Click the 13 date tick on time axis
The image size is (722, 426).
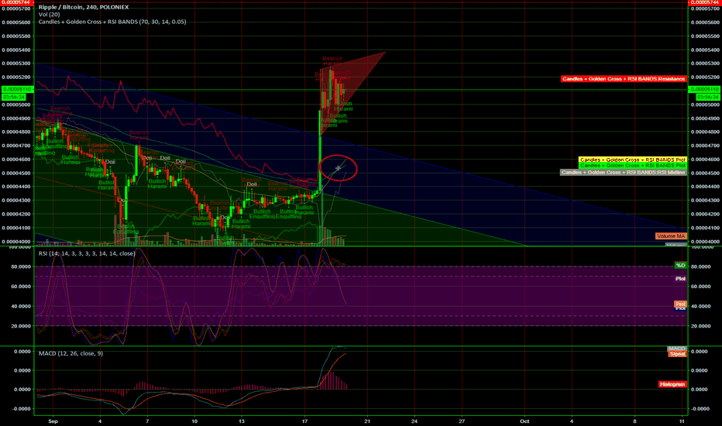pyautogui.click(x=242, y=421)
